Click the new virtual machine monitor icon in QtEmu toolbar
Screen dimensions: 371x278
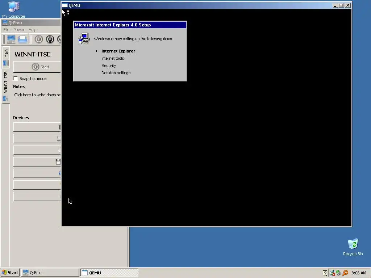pos(11,39)
